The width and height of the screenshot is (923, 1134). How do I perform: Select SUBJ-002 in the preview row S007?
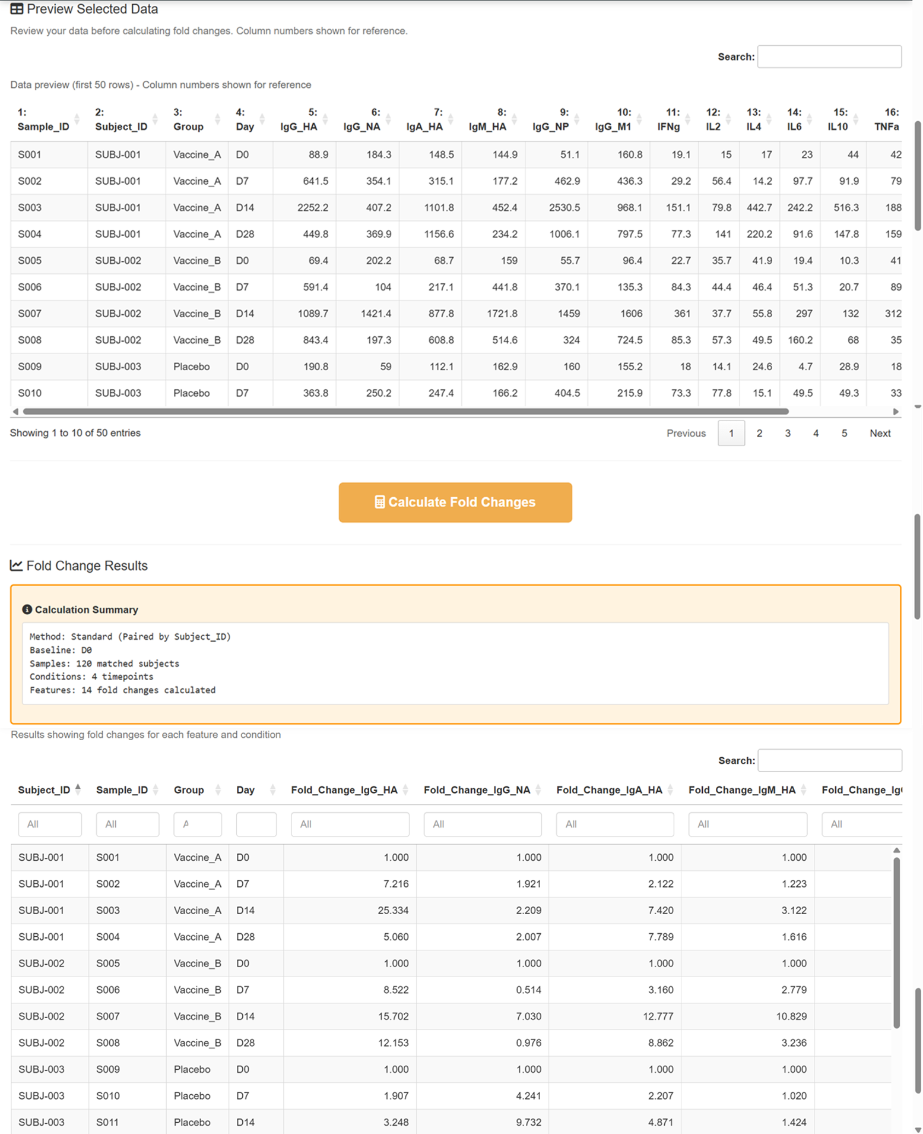(118, 313)
